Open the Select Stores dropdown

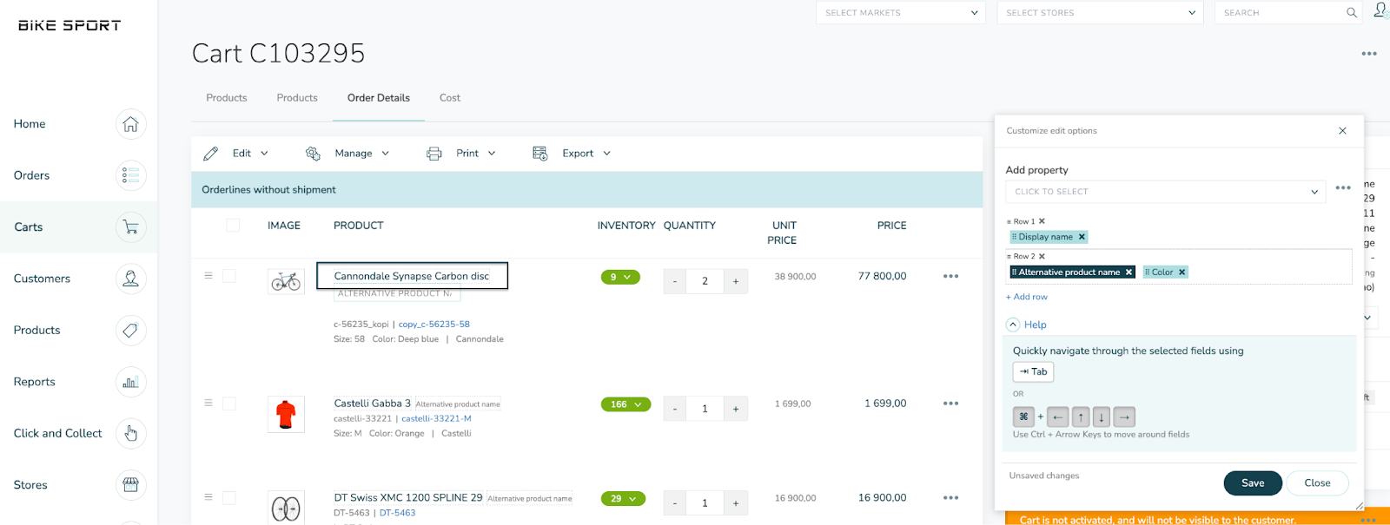point(1101,13)
